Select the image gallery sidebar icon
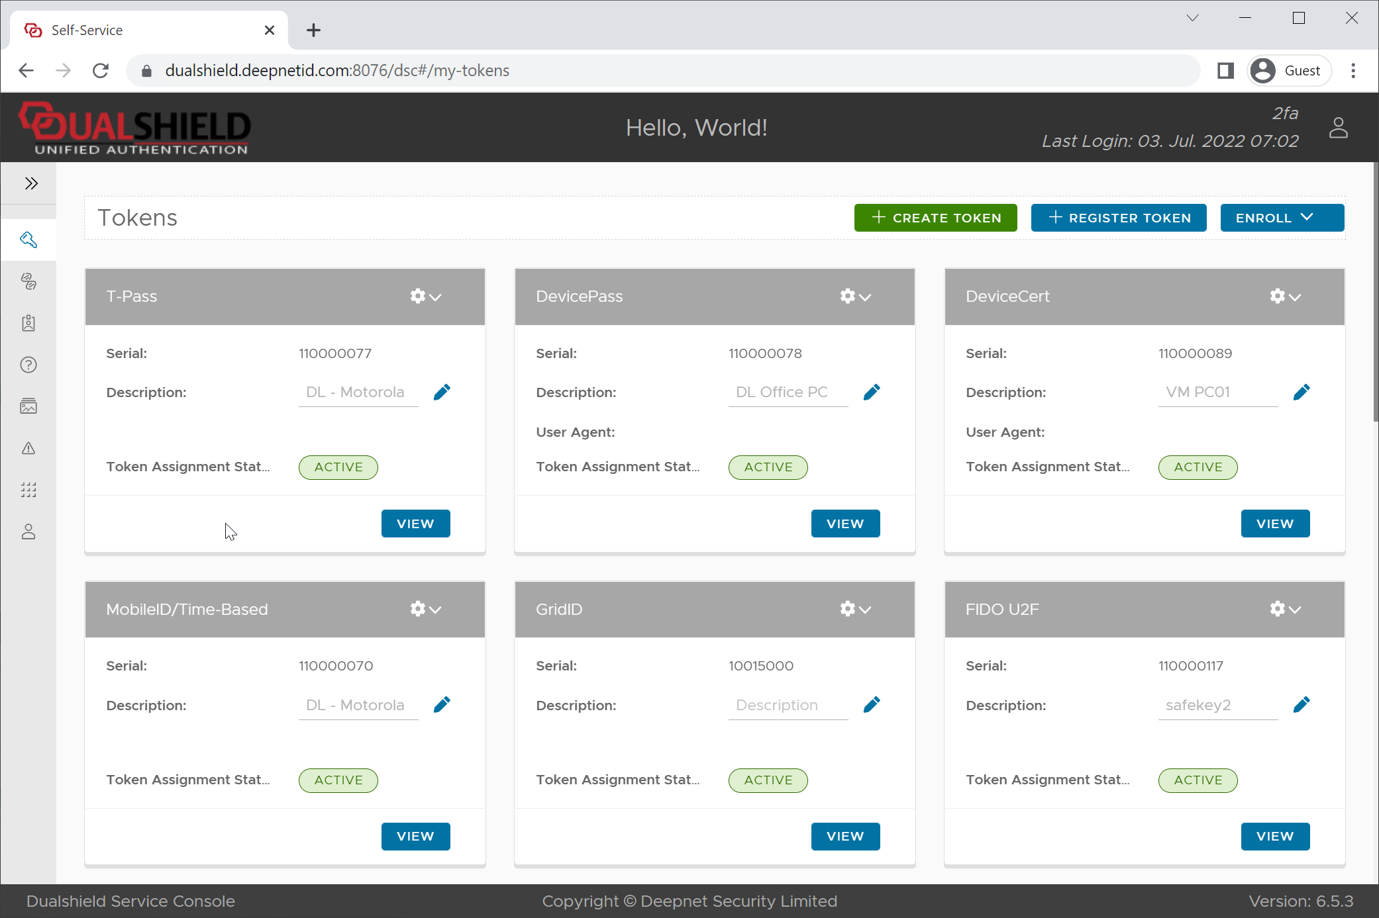 click(x=28, y=406)
